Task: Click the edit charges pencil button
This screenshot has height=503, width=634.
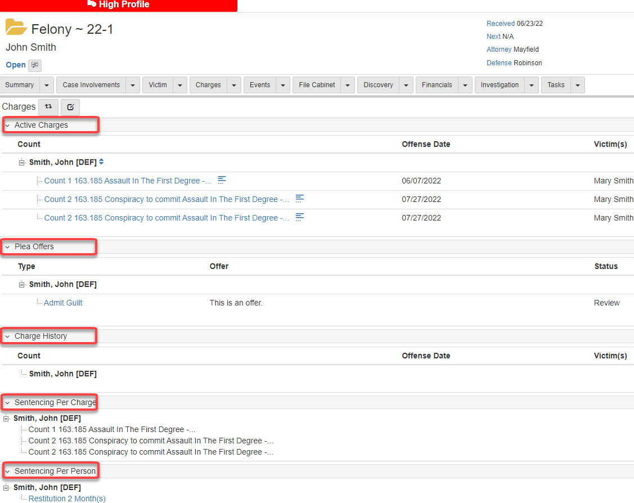Action: 70,107
